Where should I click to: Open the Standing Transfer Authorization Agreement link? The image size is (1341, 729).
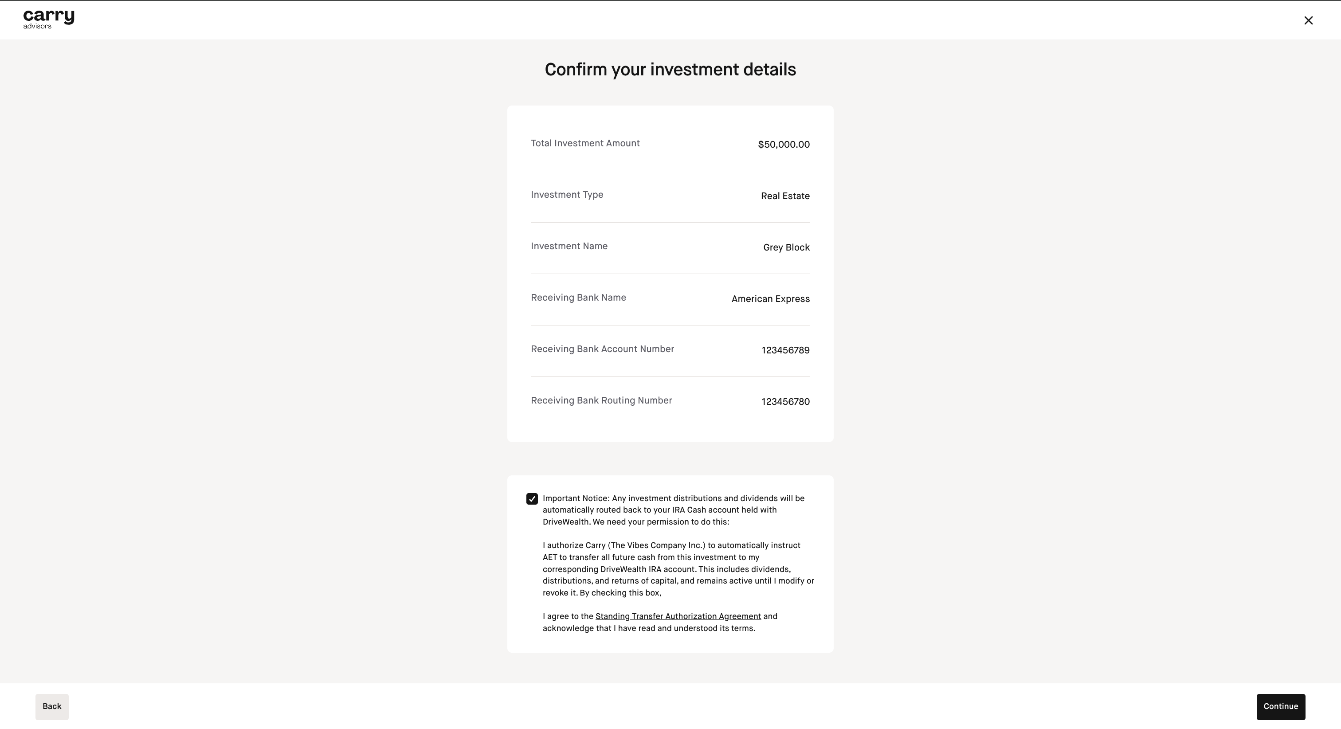678,616
